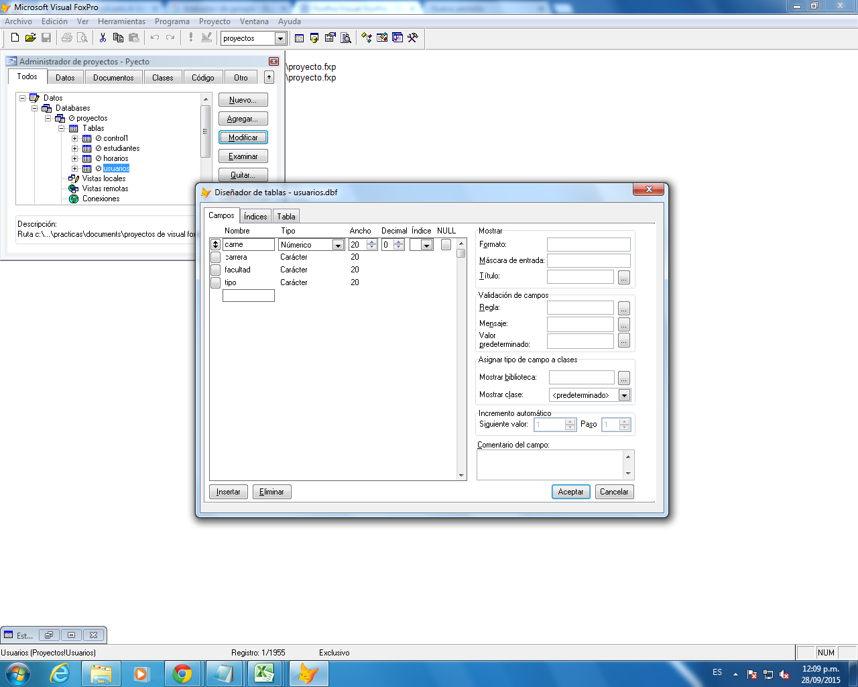
Task: Click the Undo toolbar icon
Action: [155, 38]
